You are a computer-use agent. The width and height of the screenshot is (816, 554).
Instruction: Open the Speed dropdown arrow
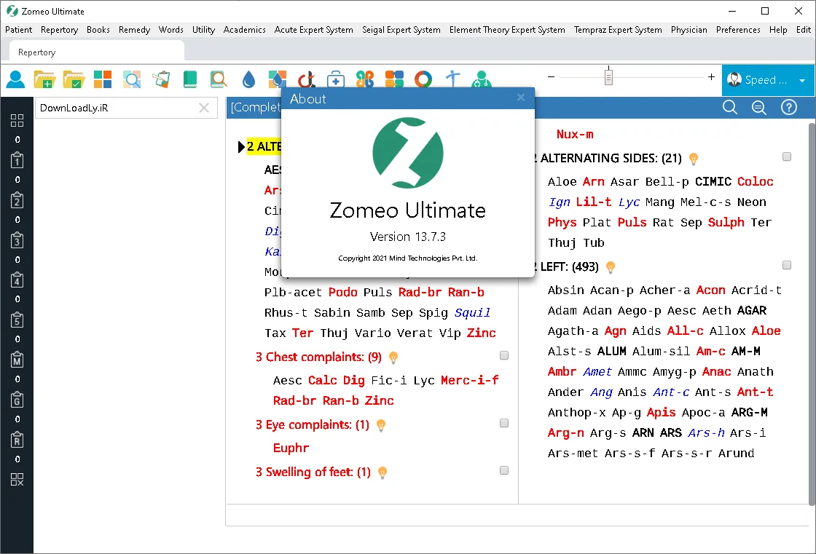802,80
